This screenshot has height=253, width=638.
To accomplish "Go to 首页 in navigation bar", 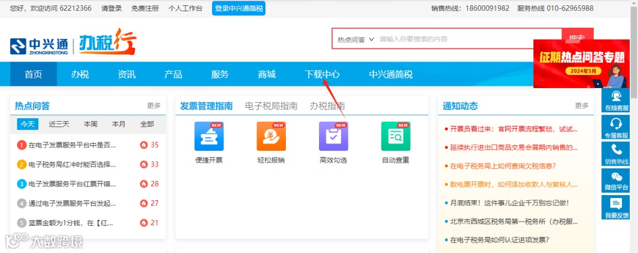I will click(33, 74).
